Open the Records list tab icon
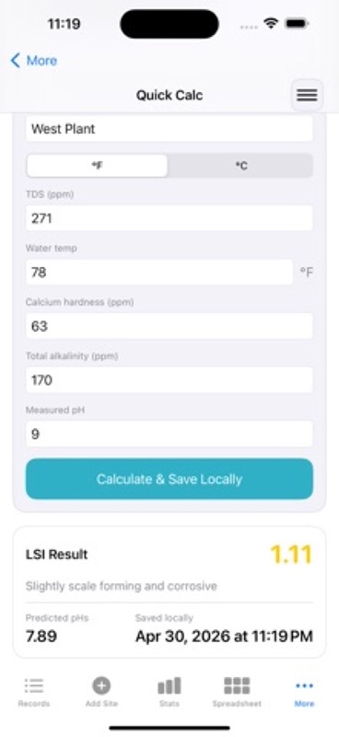 [34, 685]
